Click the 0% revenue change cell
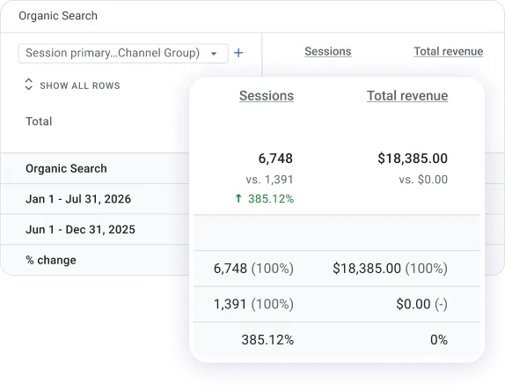The image size is (512, 392). (x=439, y=340)
